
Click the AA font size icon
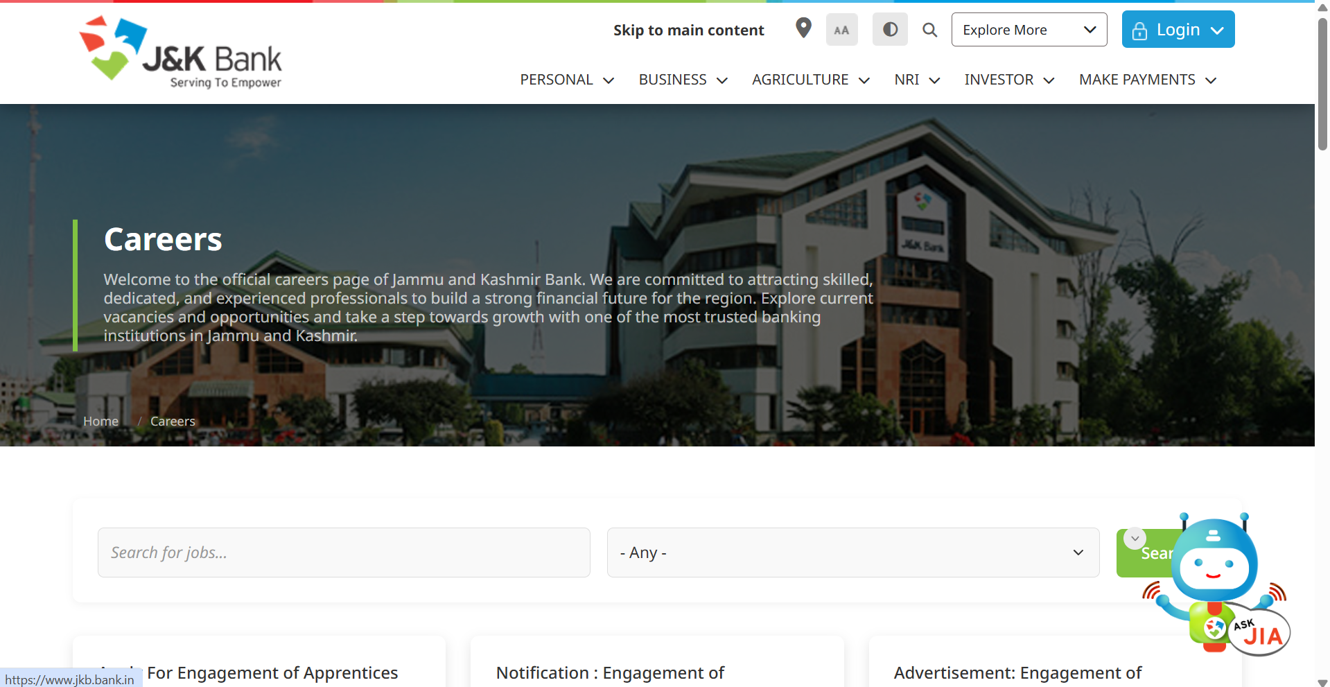point(841,30)
